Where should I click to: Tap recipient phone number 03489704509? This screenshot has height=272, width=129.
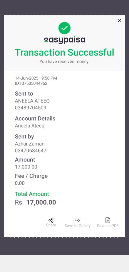[31, 108]
